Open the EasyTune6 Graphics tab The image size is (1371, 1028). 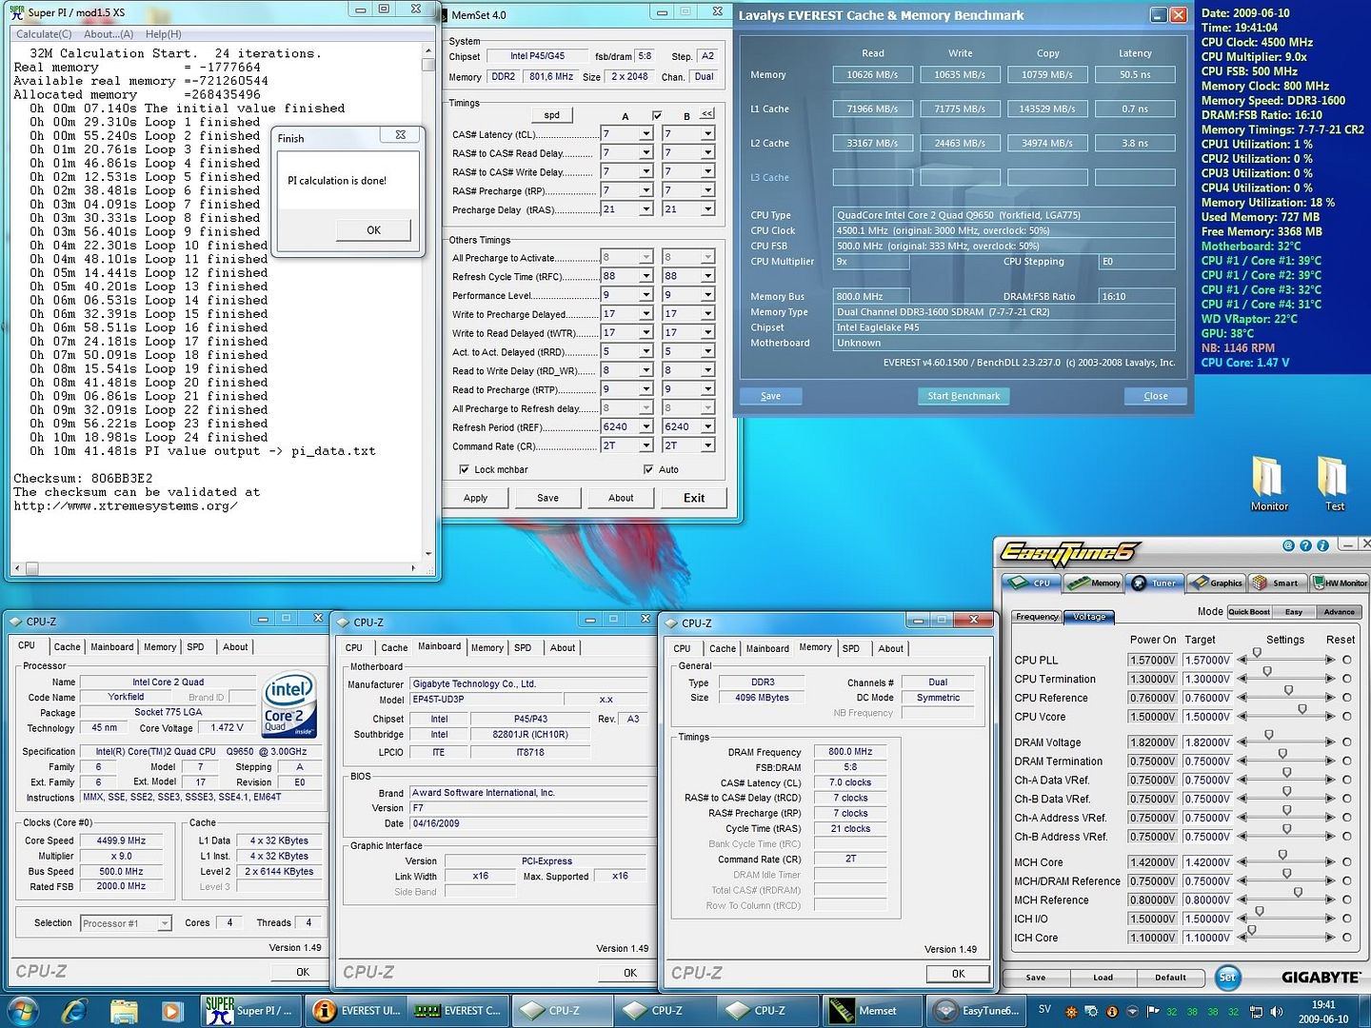pyautogui.click(x=1216, y=583)
